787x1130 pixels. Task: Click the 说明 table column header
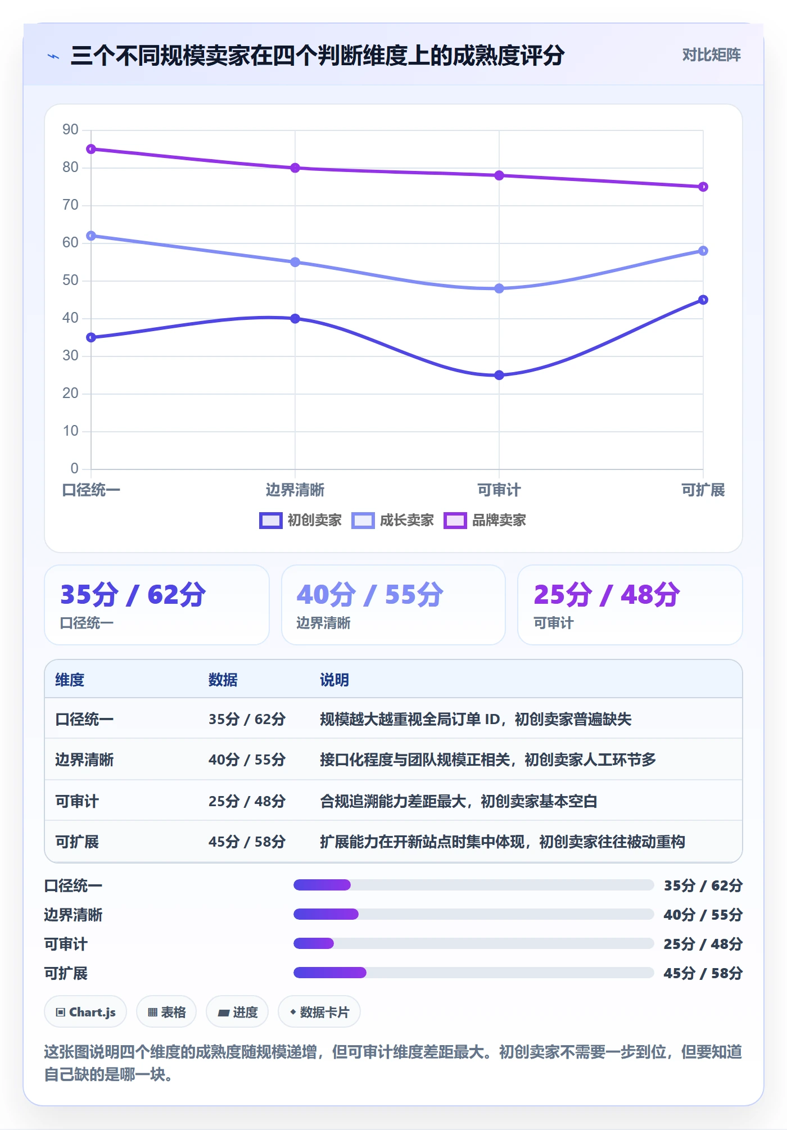(x=334, y=680)
